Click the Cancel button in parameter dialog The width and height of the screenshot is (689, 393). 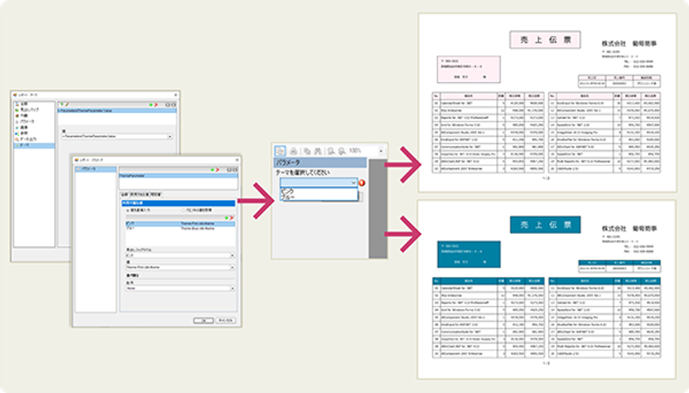(226, 321)
